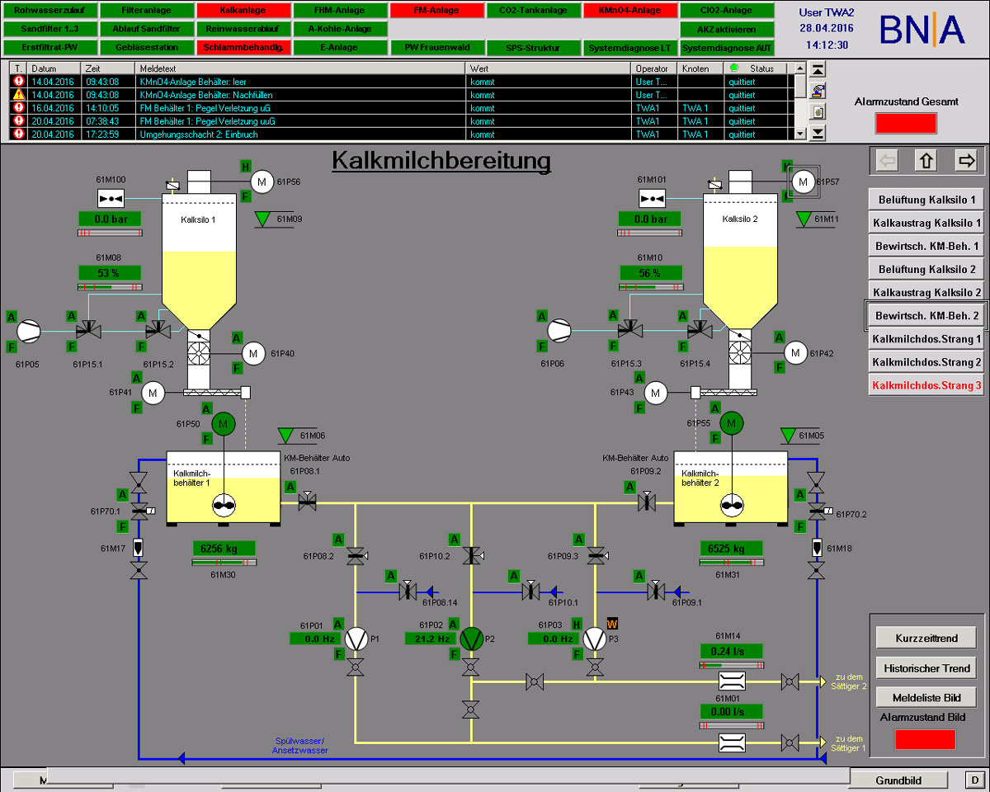The height and width of the screenshot is (792, 990).
Task: Jump to end of alarm list
Action: point(818,133)
